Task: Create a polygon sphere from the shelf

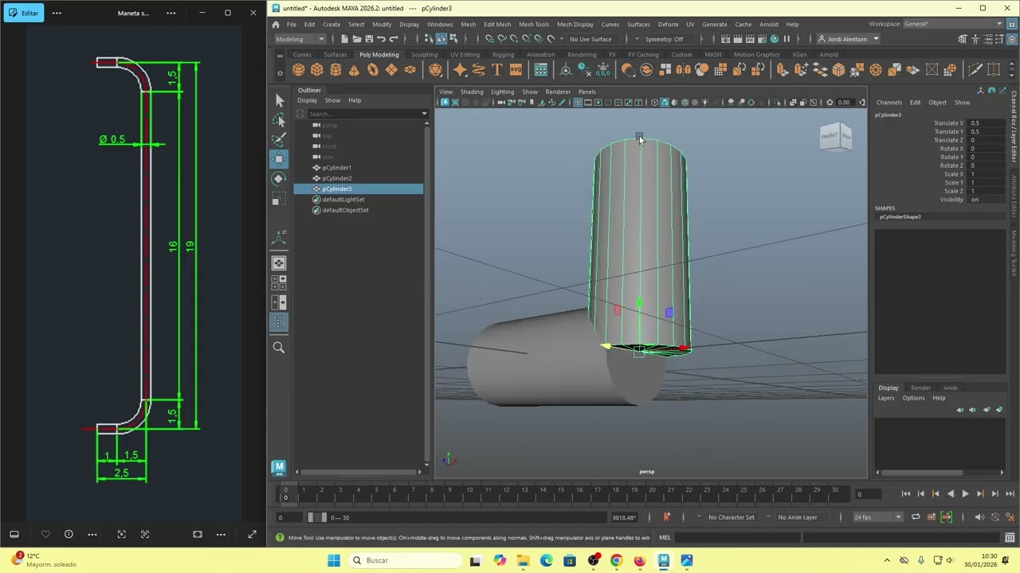Action: 299,70
